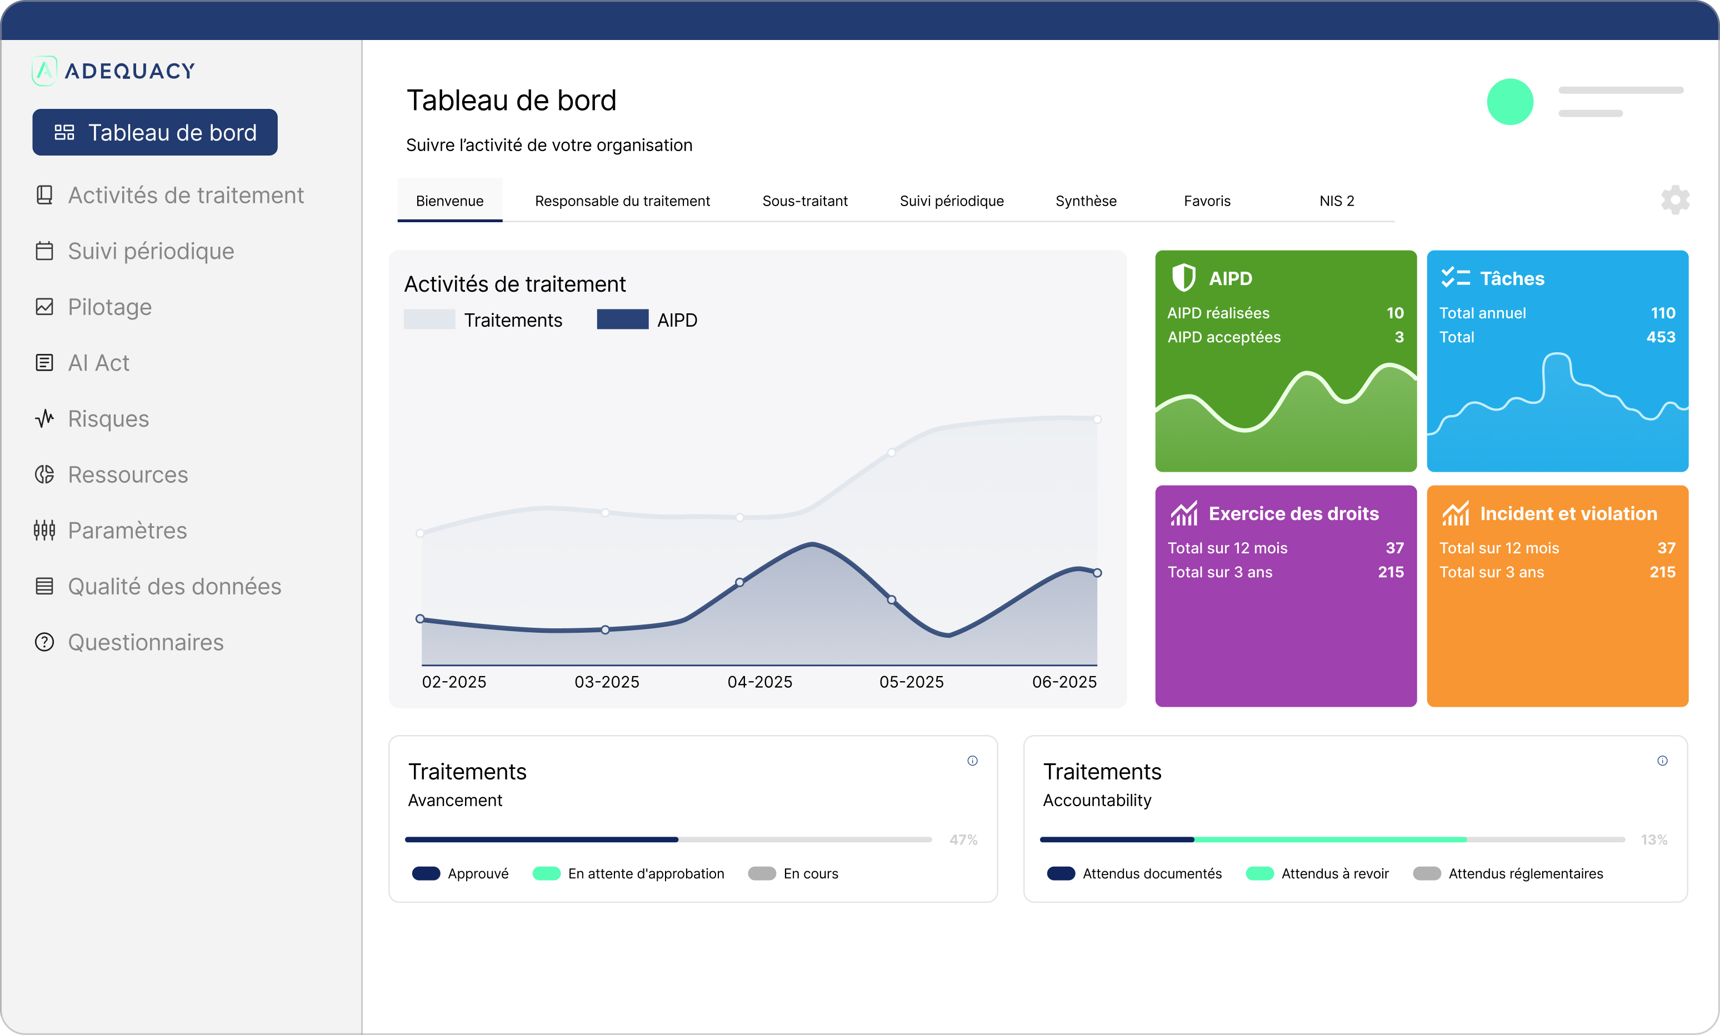The image size is (1720, 1035).
Task: Click the Ressources brain icon in sidebar
Action: (x=44, y=474)
